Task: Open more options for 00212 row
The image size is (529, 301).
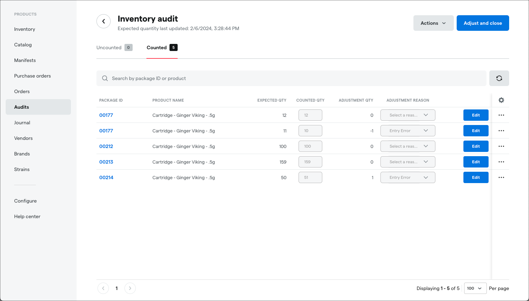Action: point(501,146)
